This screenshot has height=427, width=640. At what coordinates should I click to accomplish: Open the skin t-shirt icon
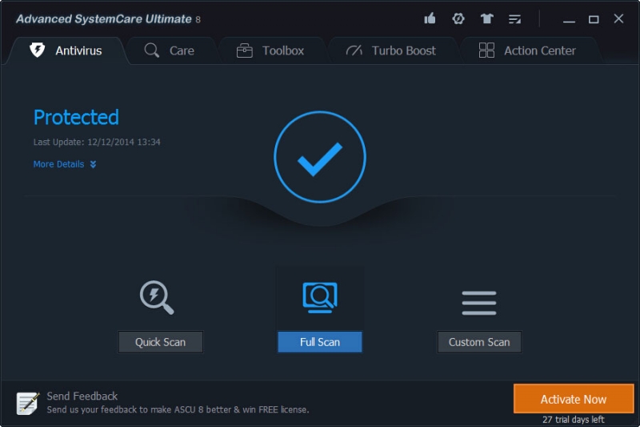(x=486, y=18)
